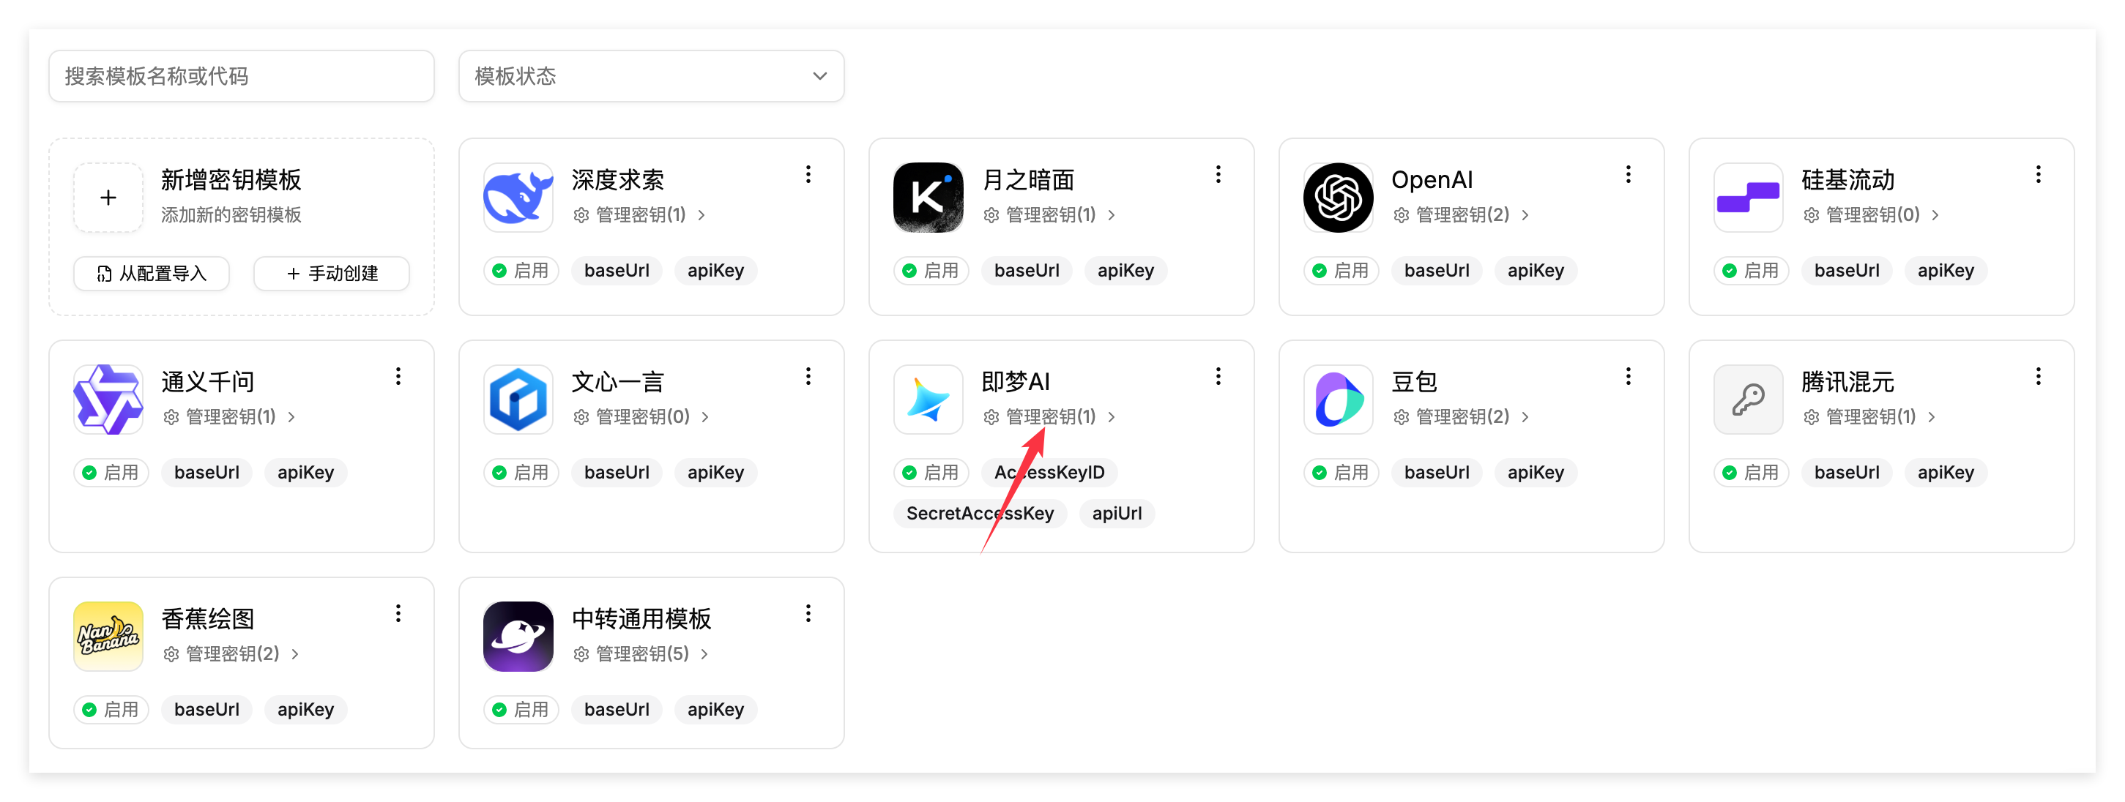Open the more options menu for 中转通用模板
2125x802 pixels.
[808, 613]
